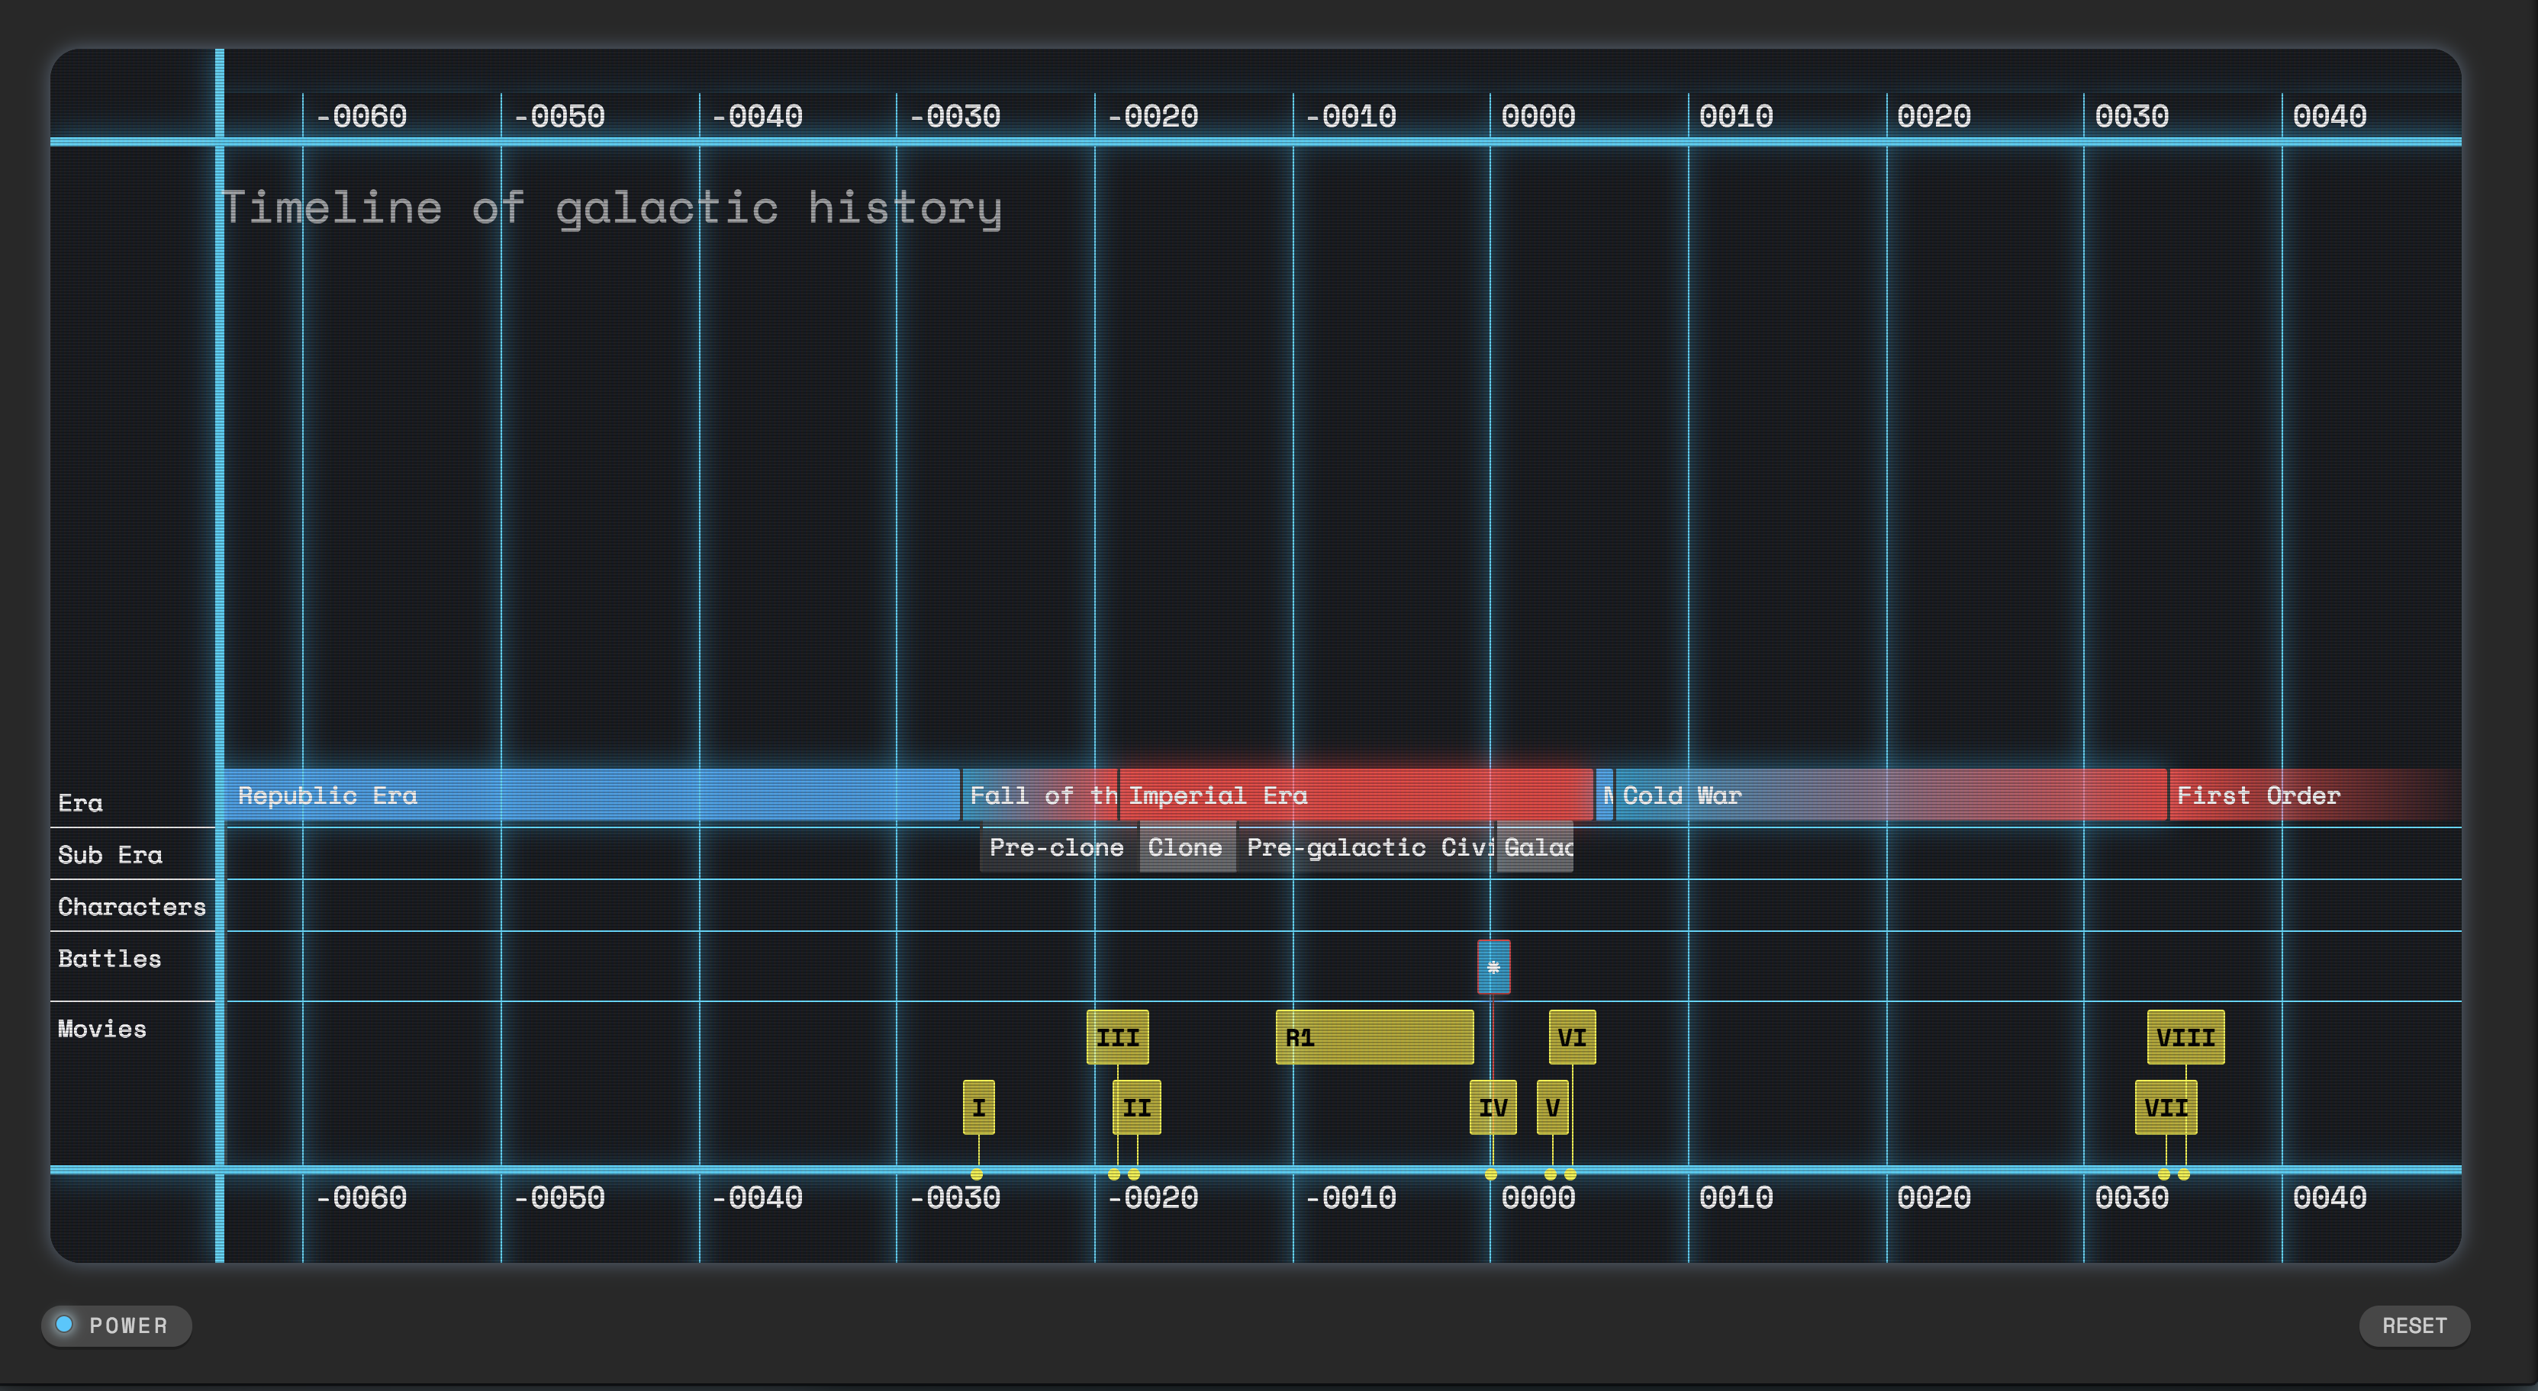Open movie marker VI

[x=1573, y=1038]
